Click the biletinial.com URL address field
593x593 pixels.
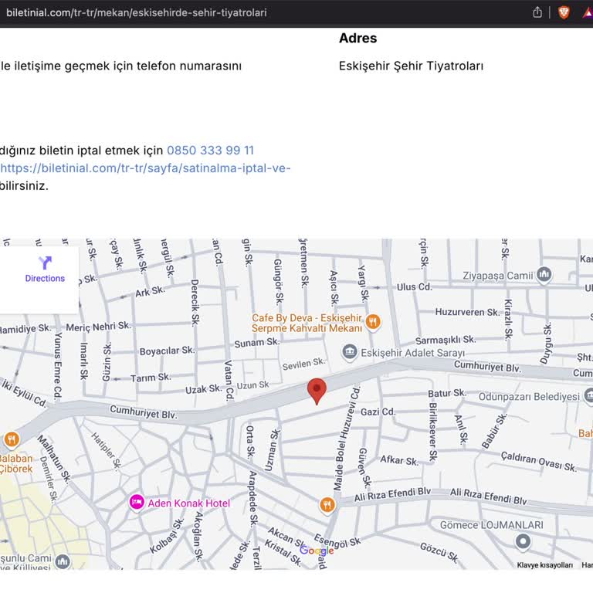coord(232,12)
